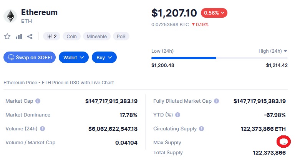Image resolution: width=295 pixels, height=160 pixels.
Task: Add Ethereum to watchlist with star icon
Action: coord(7,37)
